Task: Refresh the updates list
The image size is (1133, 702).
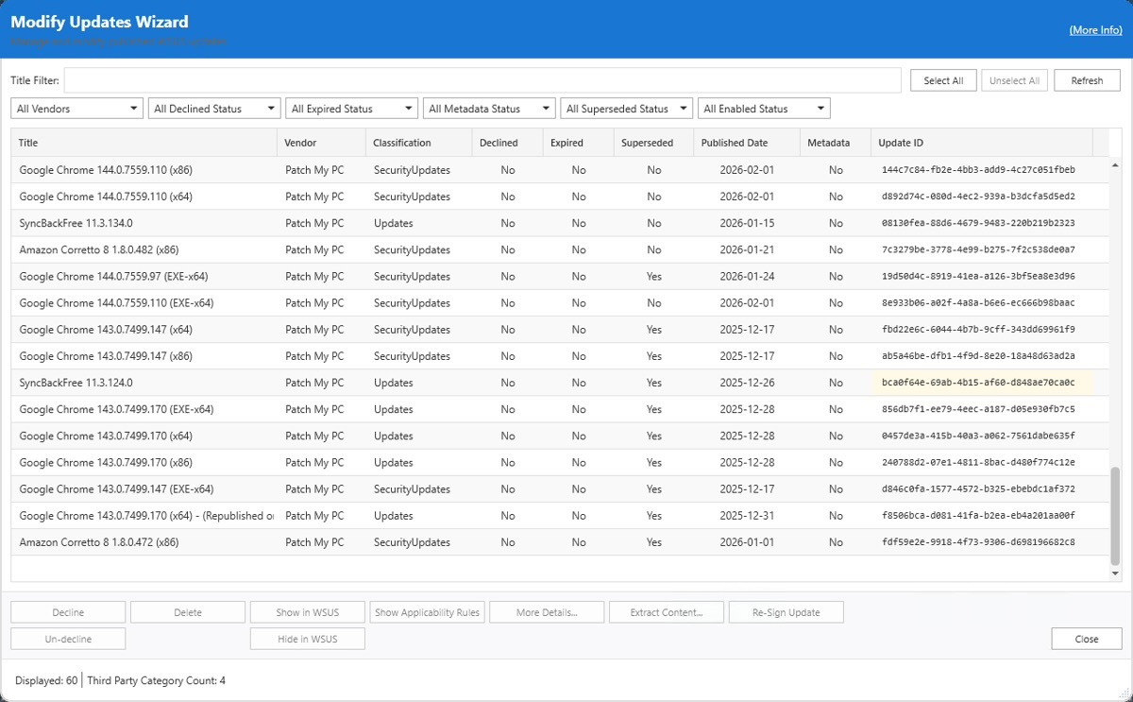Action: 1087,80
